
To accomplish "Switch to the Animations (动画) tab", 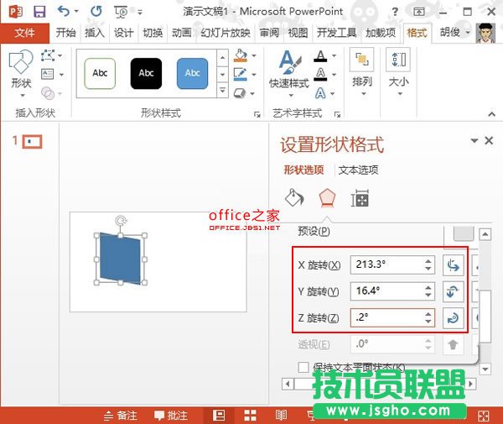I will 182,33.
